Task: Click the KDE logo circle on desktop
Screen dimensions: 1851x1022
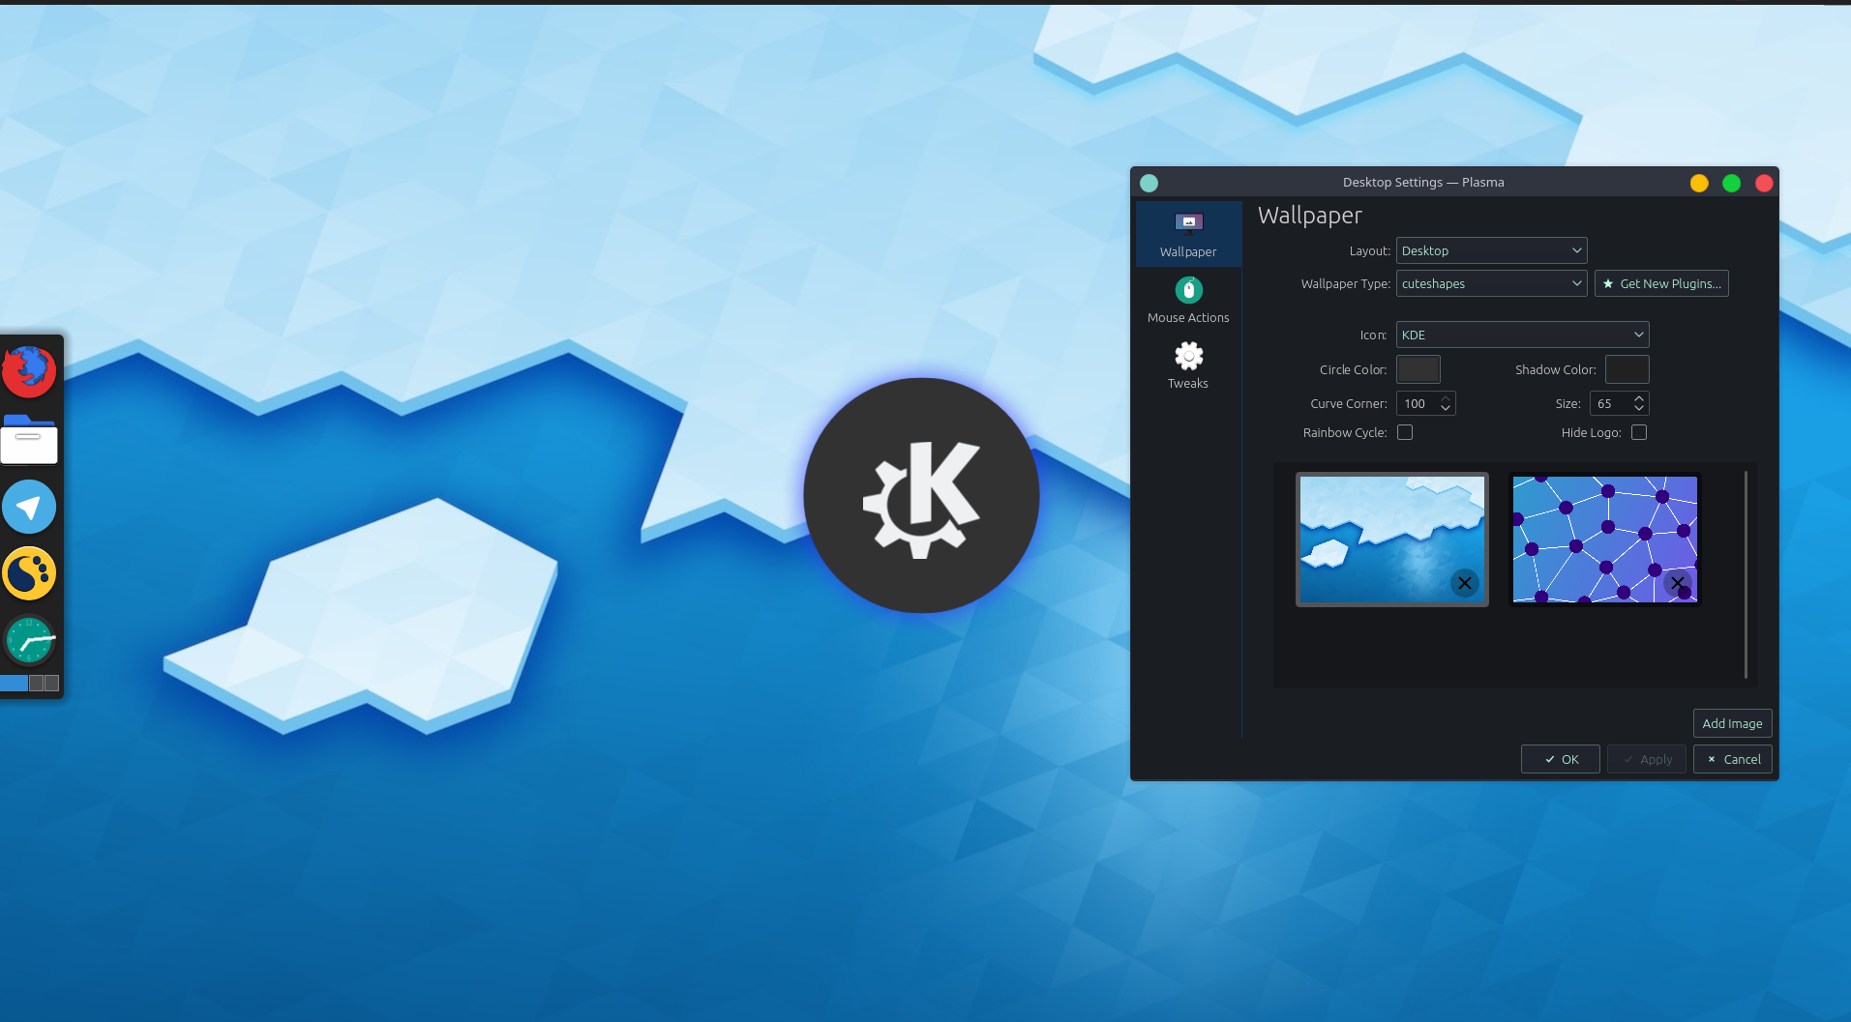Action: (921, 495)
